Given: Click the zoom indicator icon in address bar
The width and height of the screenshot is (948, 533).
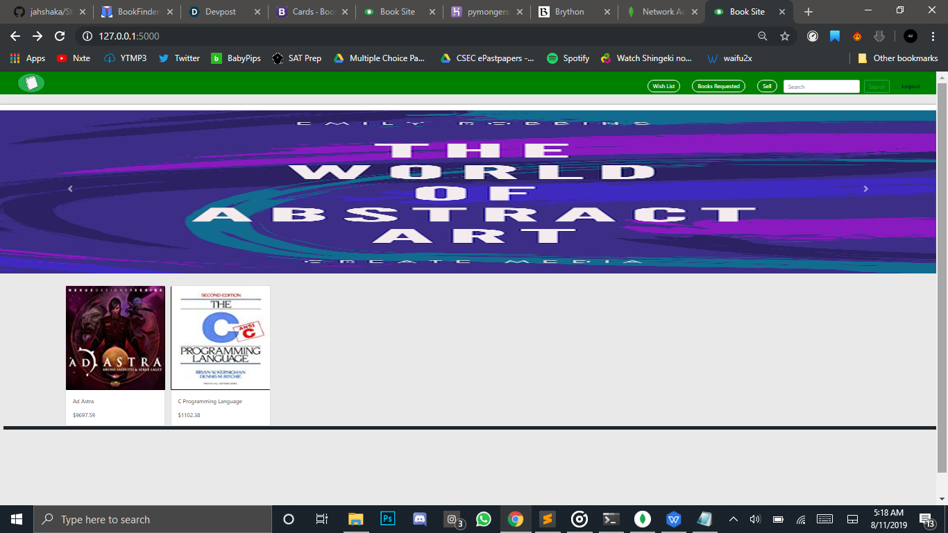Looking at the screenshot, I should coord(762,36).
